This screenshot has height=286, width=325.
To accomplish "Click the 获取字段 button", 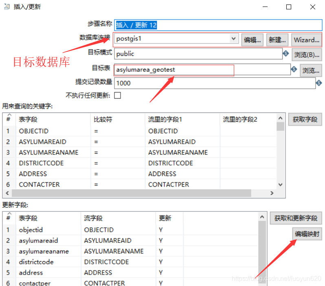I will 305,119.
